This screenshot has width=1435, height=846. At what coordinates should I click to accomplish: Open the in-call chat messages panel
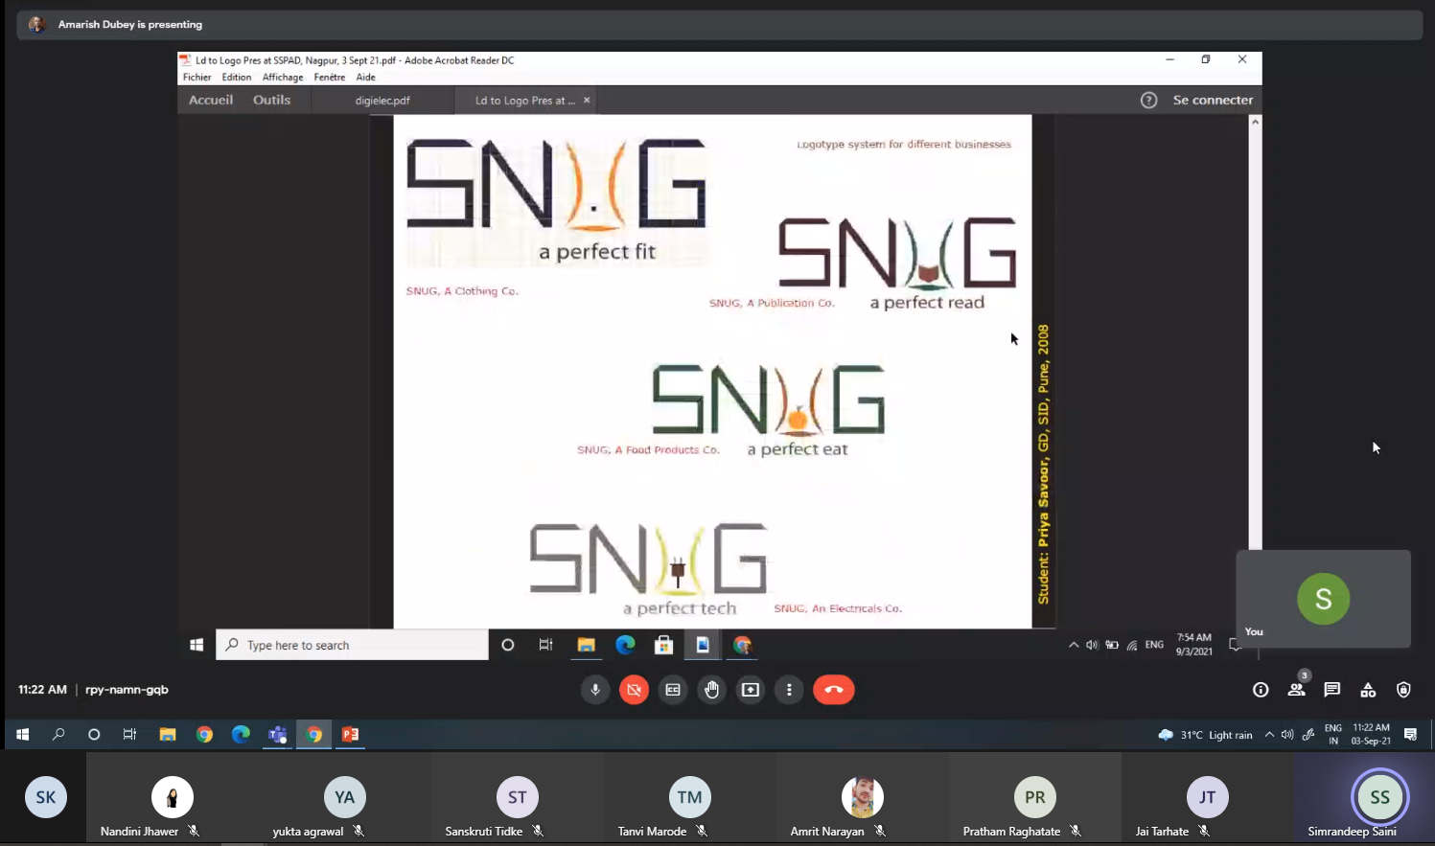click(1331, 690)
